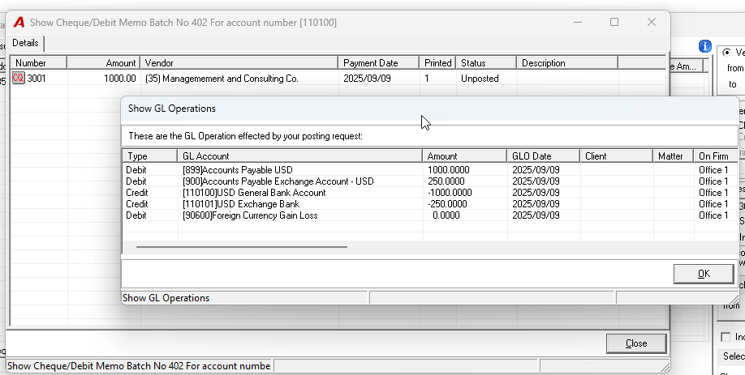
Task: Click the payment date '2025/09/09' in the batch row
Action: pyautogui.click(x=367, y=79)
